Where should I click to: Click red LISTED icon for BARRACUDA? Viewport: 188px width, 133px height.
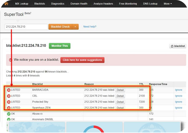tap(9, 90)
